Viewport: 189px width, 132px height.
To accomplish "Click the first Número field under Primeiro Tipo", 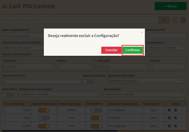I will pos(74,67).
